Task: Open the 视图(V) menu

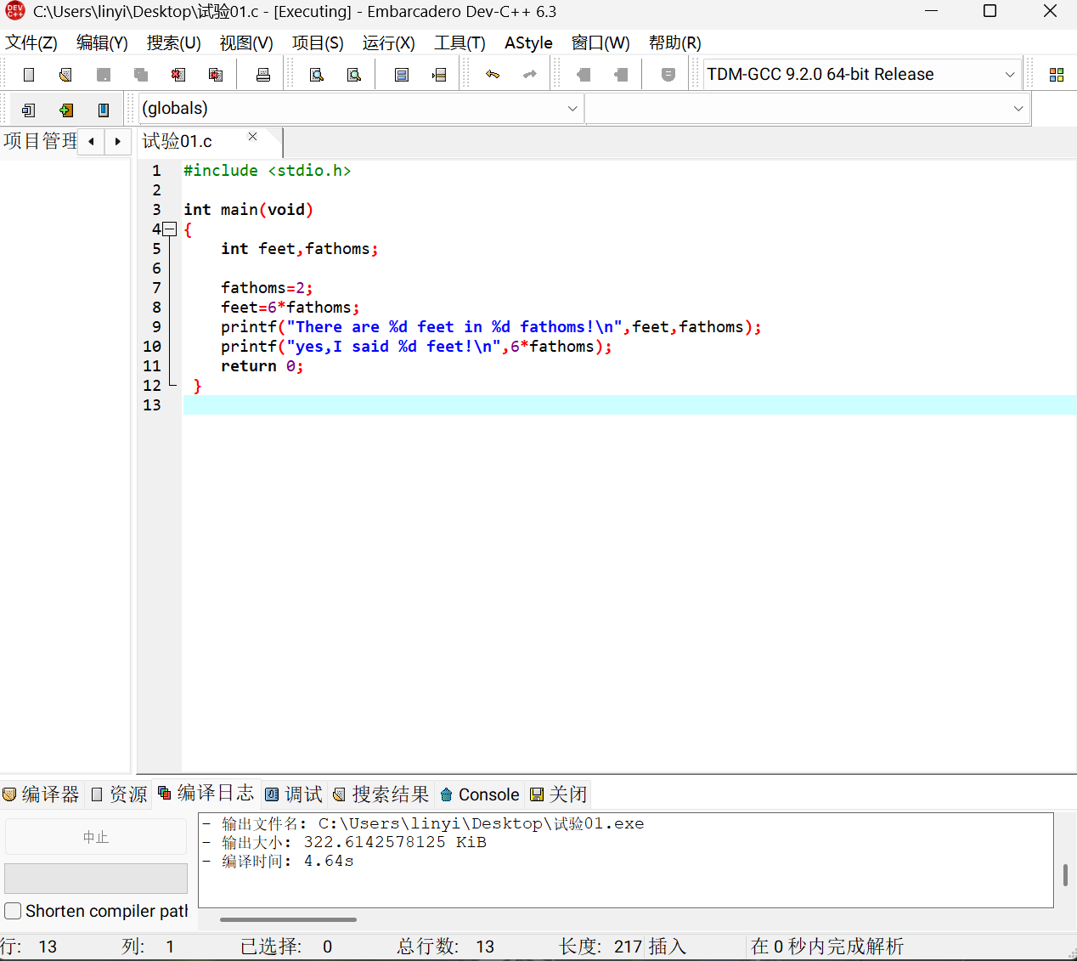Action: pyautogui.click(x=246, y=42)
